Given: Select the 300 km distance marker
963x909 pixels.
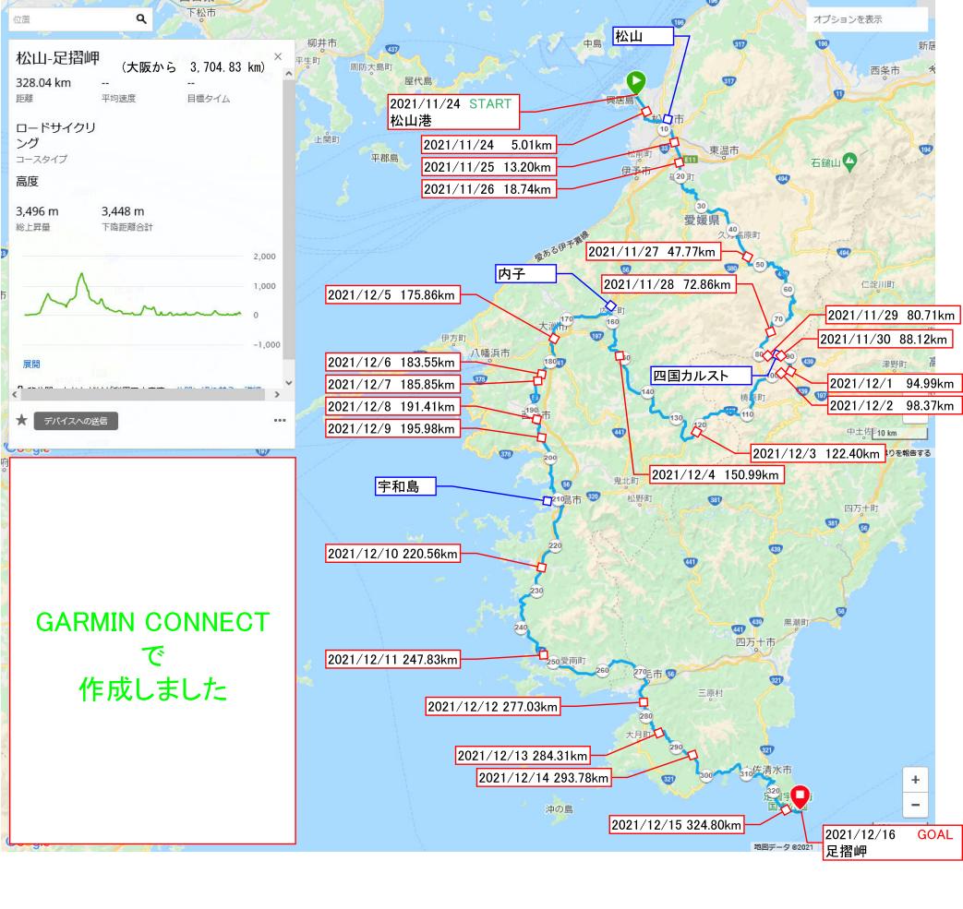Looking at the screenshot, I should coord(706,775).
